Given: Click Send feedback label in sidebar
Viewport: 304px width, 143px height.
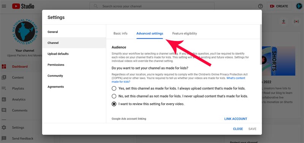Looking at the screenshot, I should [x=23, y=138].
